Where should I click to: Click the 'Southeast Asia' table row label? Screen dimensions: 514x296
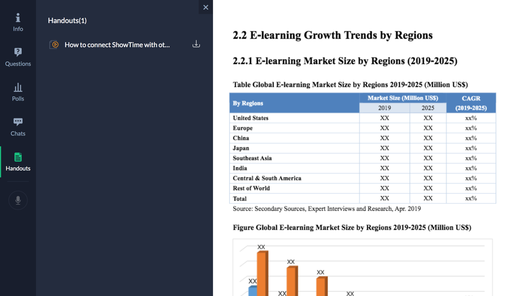coord(252,158)
